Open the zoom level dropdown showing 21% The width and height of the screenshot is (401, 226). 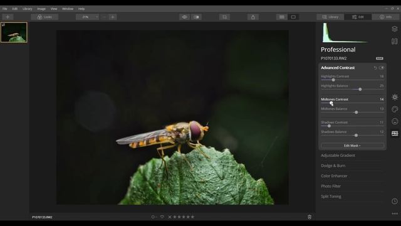click(88, 17)
